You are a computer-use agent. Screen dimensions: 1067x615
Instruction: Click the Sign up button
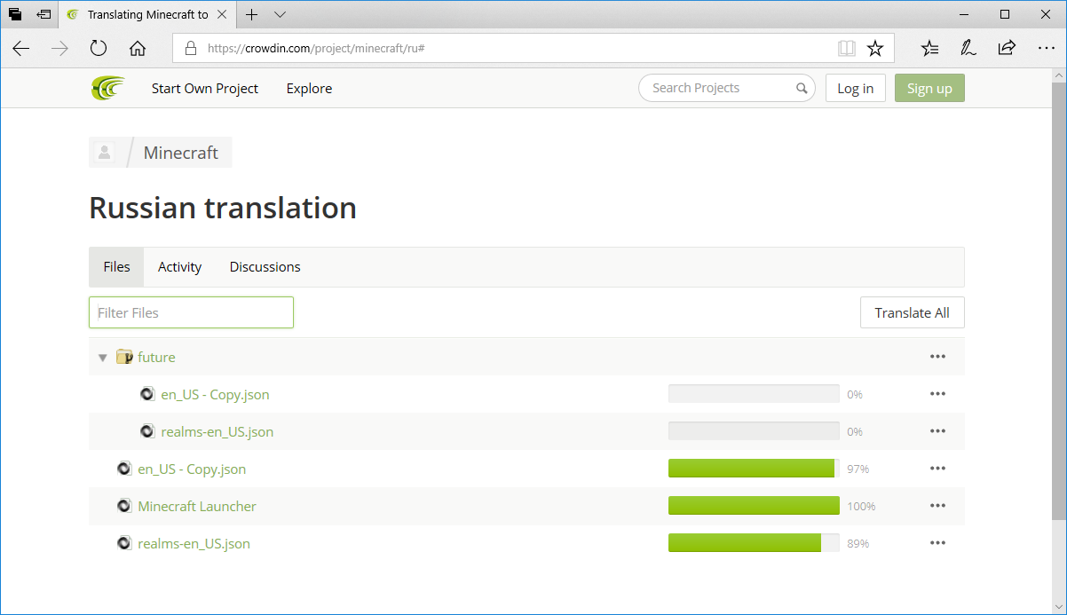point(929,88)
